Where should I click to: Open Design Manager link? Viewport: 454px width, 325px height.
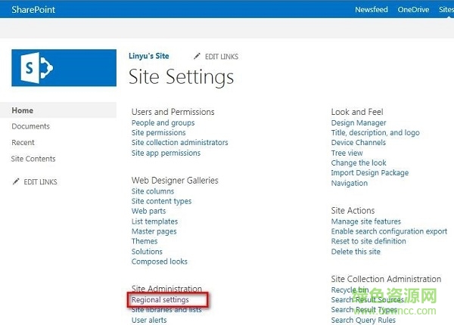tap(359, 122)
